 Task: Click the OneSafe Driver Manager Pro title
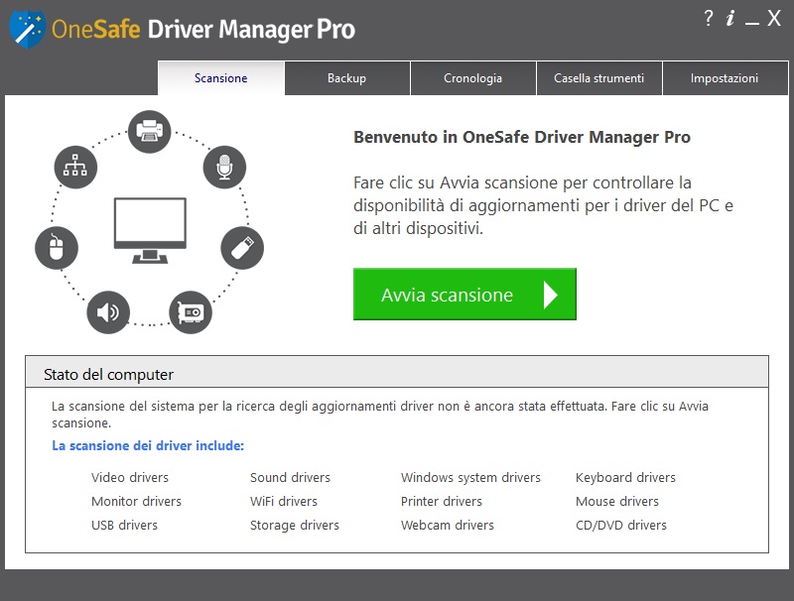[203, 29]
